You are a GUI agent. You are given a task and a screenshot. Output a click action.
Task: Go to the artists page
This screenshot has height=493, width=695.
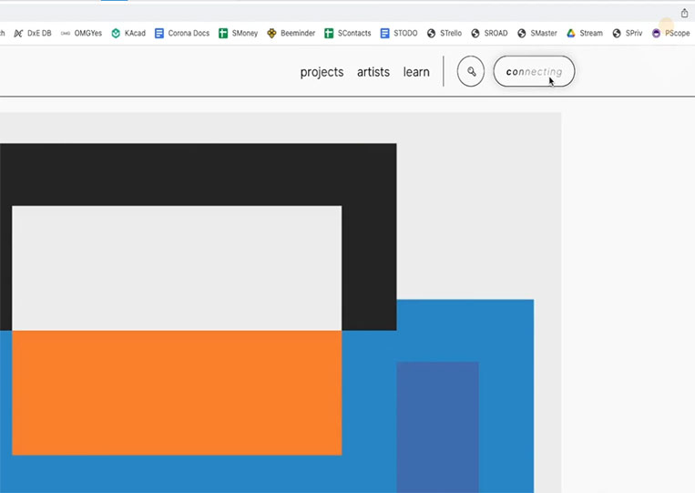(x=373, y=72)
